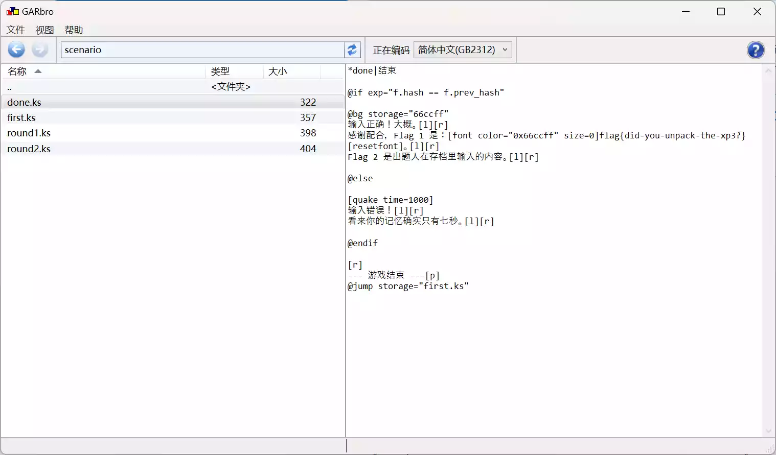Viewport: 776px width, 455px height.
Task: Click the 正在编码 label
Action: tap(391, 50)
